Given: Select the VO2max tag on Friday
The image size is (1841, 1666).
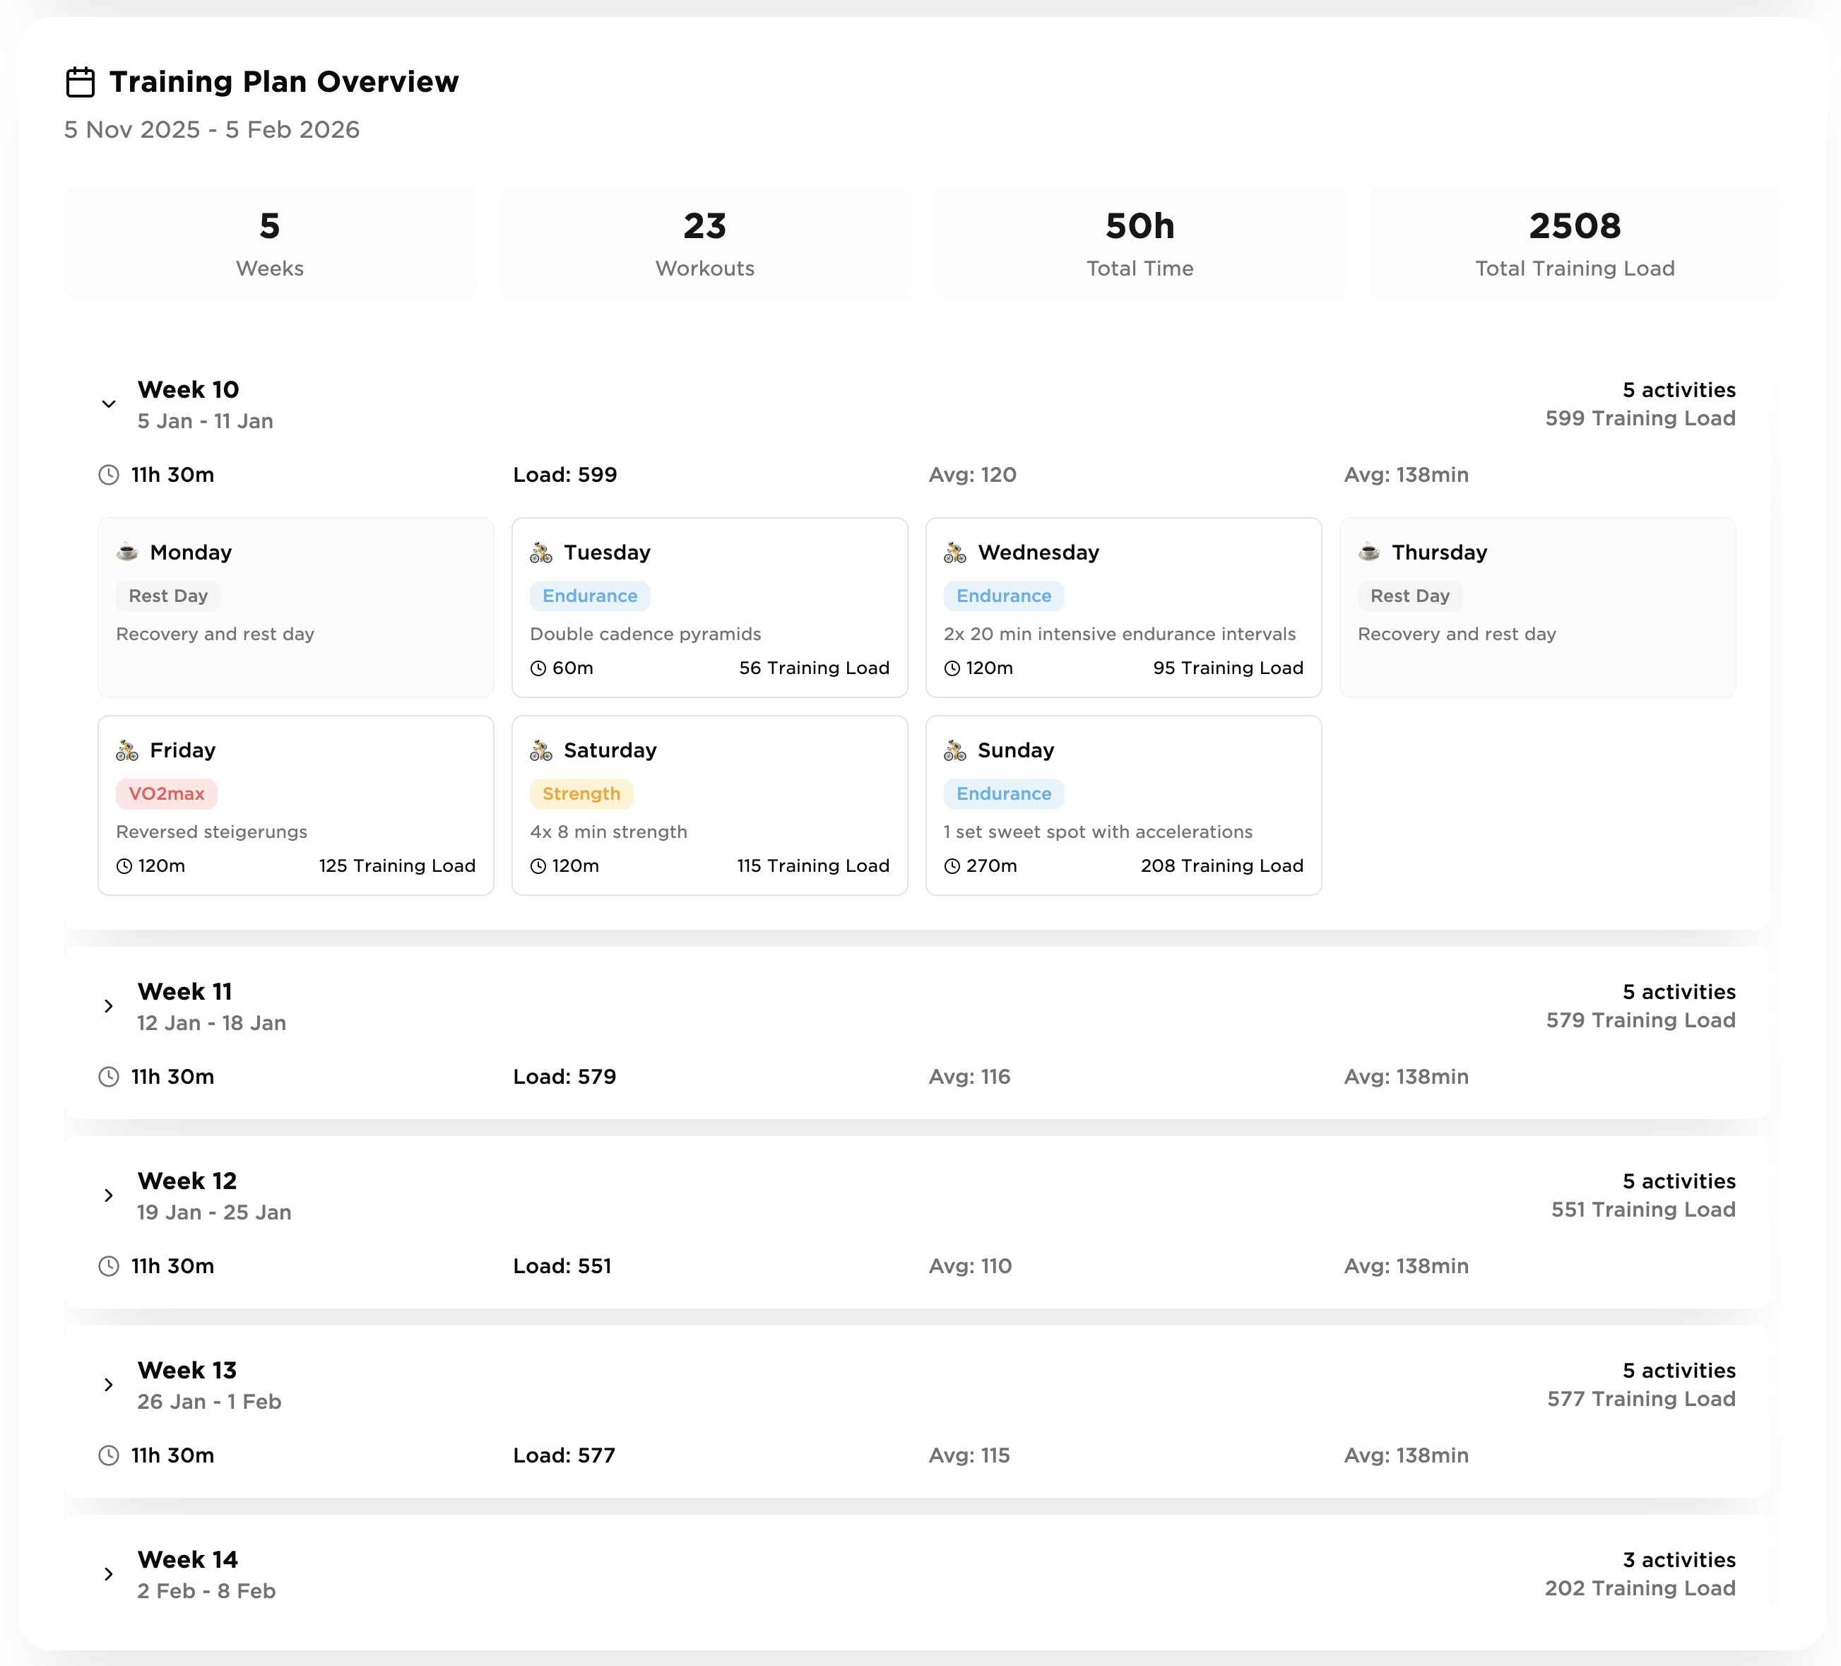Looking at the screenshot, I should click(x=166, y=793).
